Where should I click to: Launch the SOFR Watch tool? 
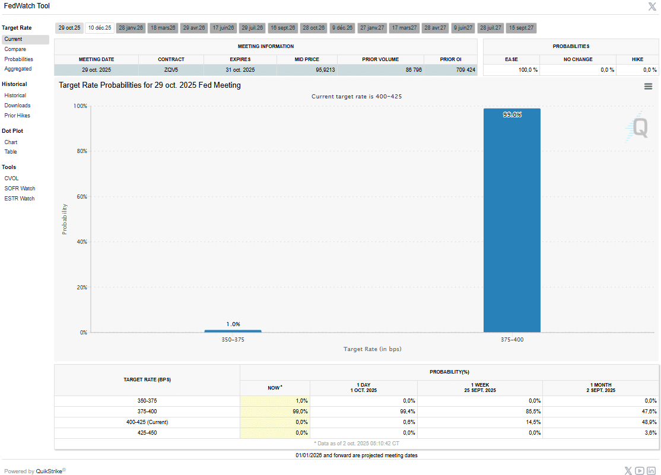pos(20,189)
